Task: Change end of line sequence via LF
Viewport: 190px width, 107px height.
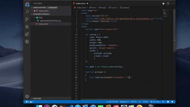Action: [140, 102]
